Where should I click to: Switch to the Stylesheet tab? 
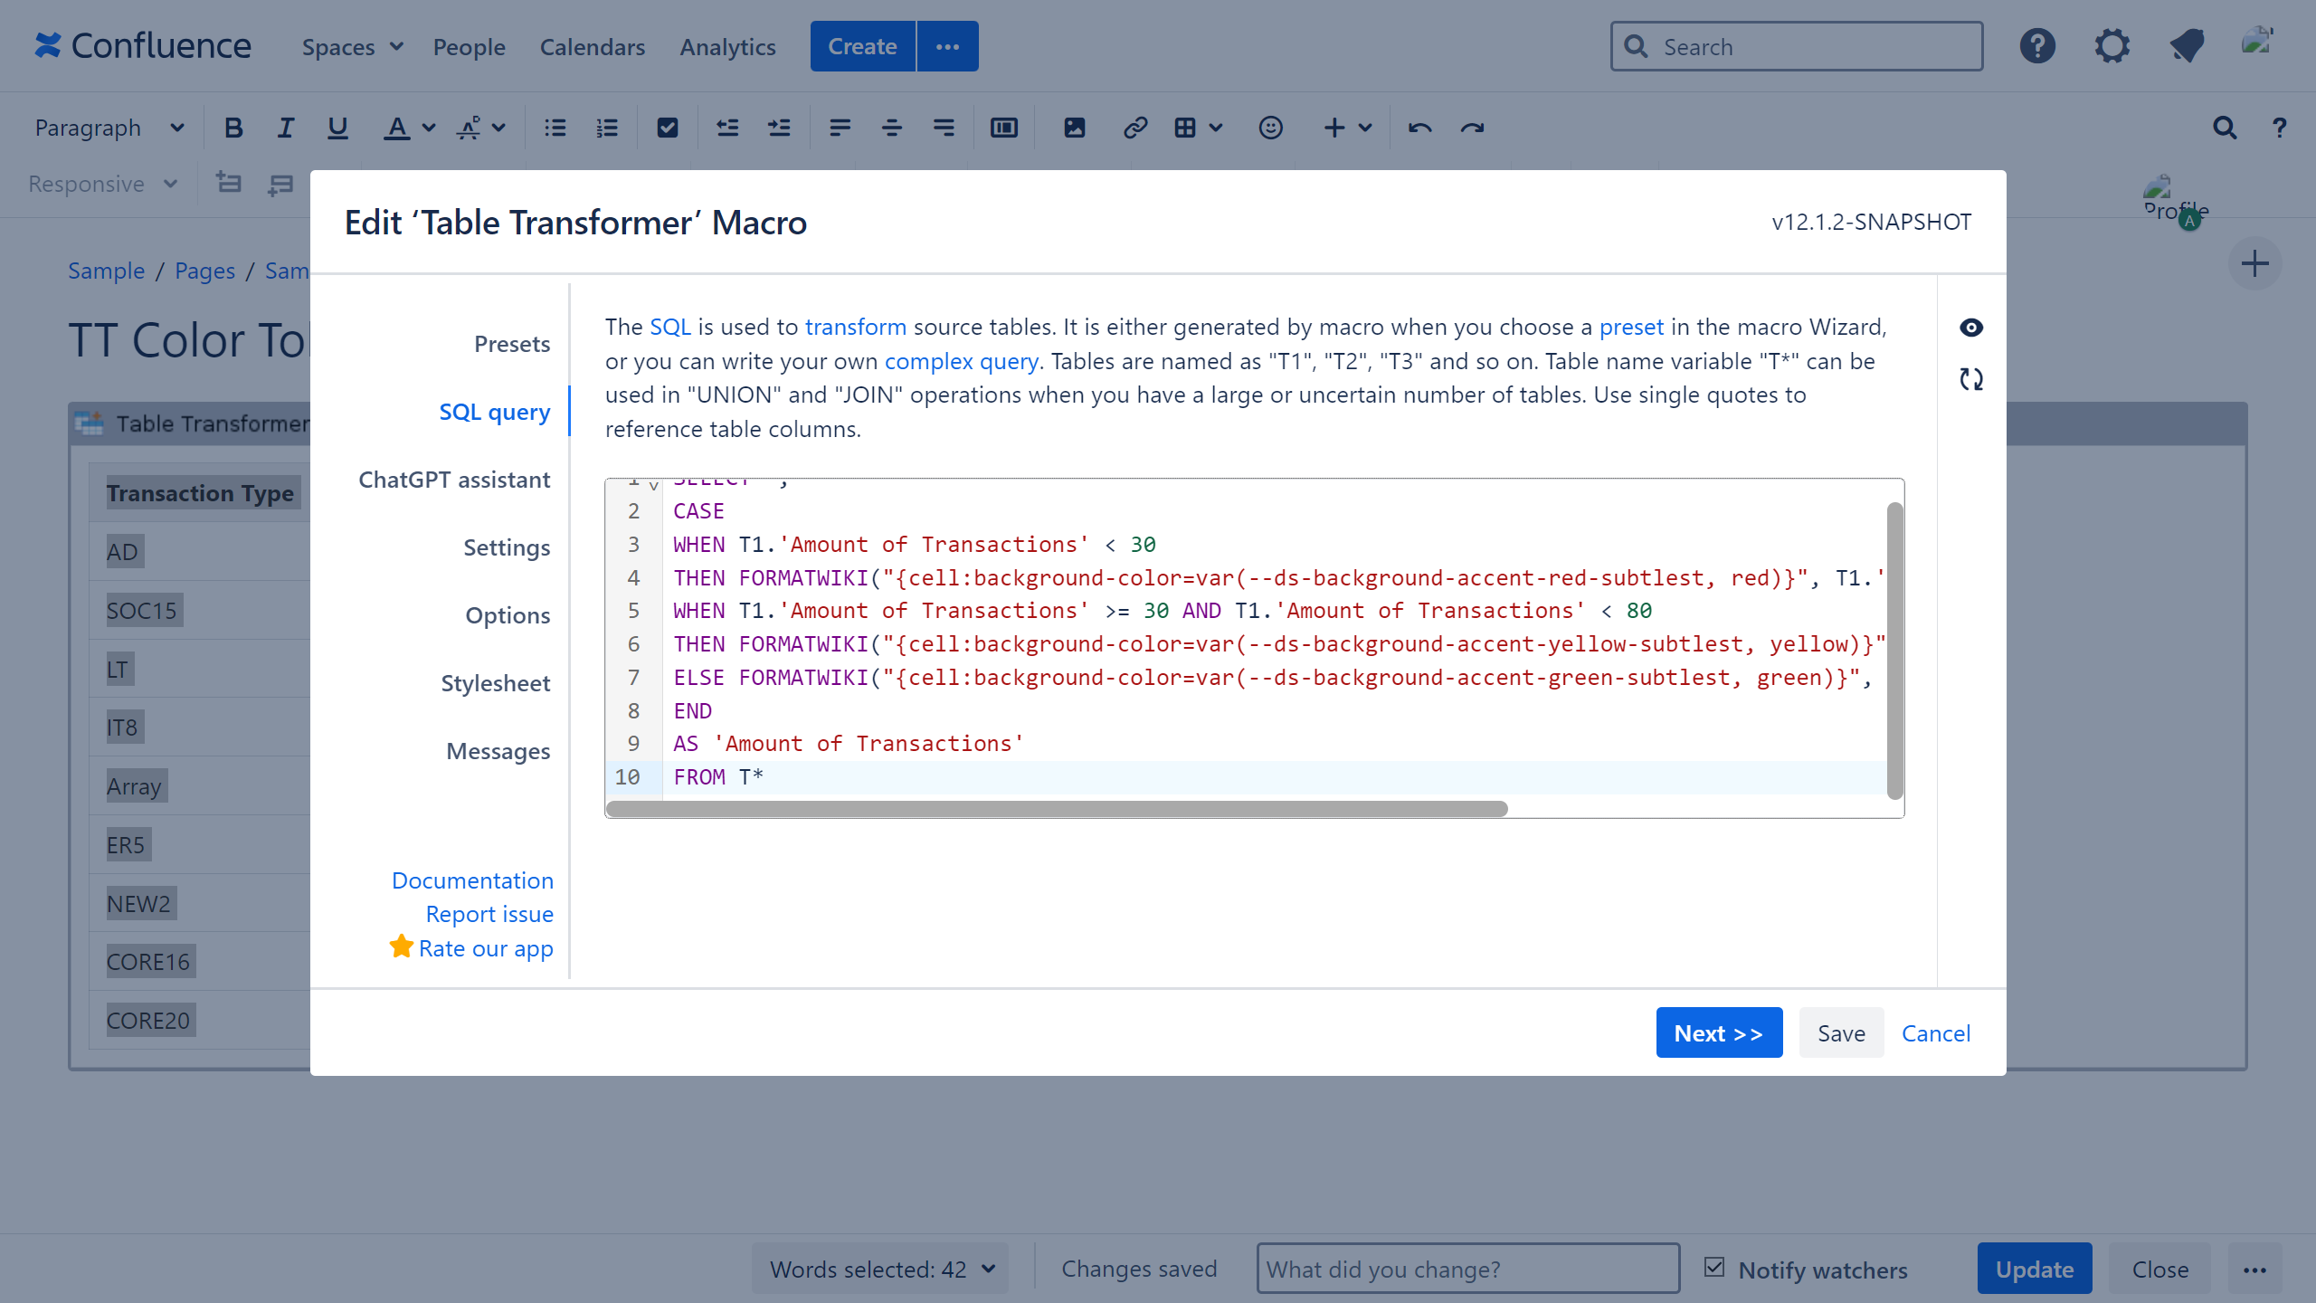click(495, 683)
